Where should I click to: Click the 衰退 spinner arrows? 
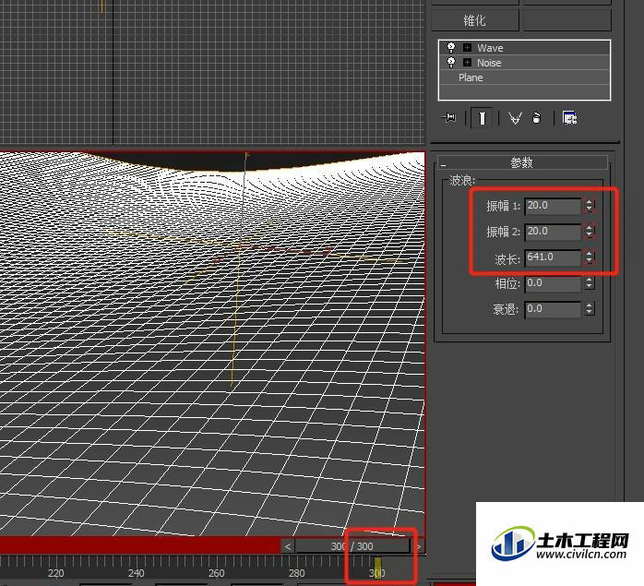[x=590, y=309]
